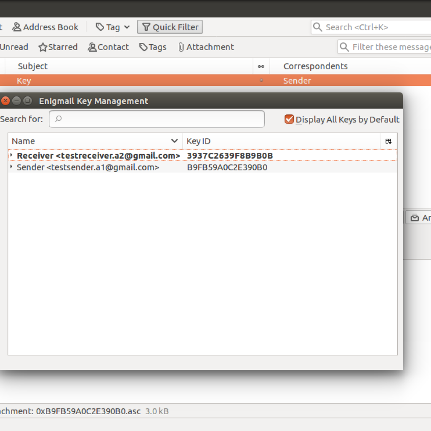Open the key list column picker icon
The width and height of the screenshot is (431, 431).
(388, 141)
